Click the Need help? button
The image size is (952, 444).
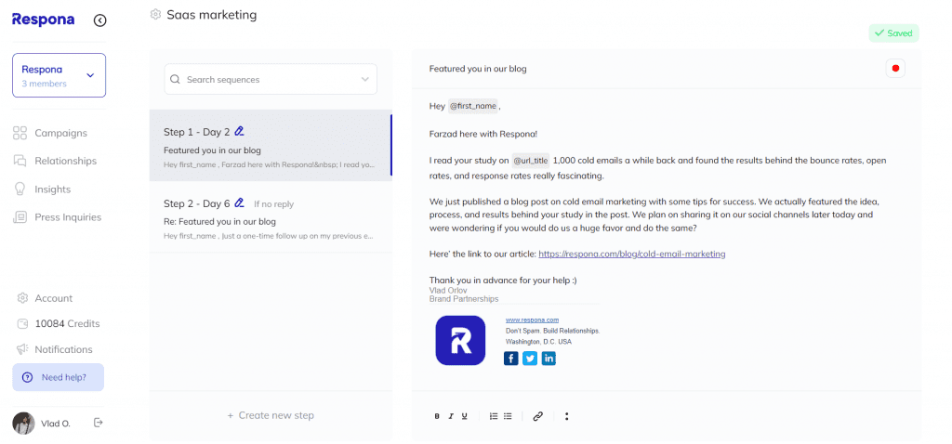coord(59,377)
